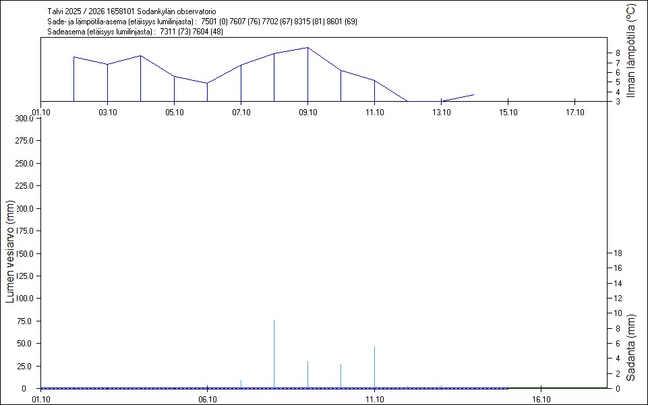Select the 16.10 date on bottom axis
The width and height of the screenshot is (648, 405).
541,399
